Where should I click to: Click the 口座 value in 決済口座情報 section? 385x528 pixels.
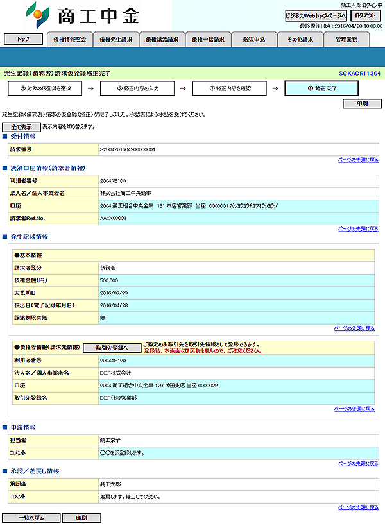point(189,206)
